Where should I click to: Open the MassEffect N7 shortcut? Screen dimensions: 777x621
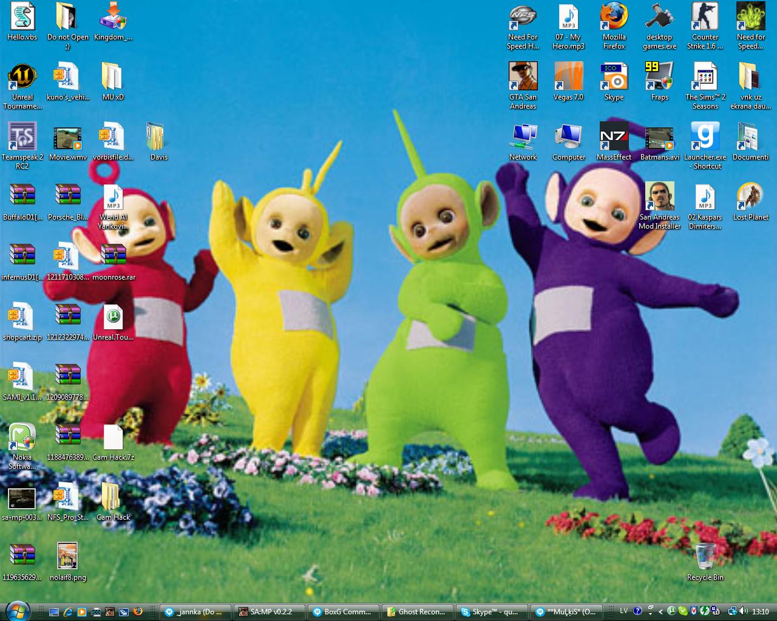tap(614, 142)
